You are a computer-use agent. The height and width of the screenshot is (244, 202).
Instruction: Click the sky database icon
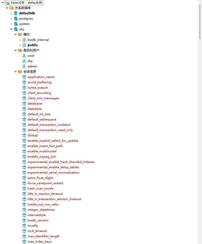[x=16, y=29]
